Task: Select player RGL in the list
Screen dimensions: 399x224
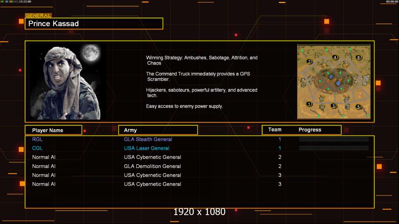Action: 37,139
